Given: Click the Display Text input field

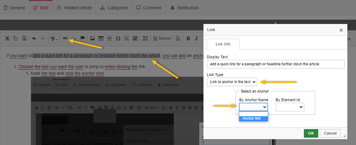Looking at the screenshot, I should [x=276, y=64].
